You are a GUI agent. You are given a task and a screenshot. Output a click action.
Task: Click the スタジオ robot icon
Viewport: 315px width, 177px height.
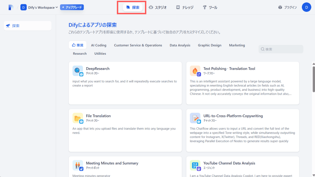151,8
